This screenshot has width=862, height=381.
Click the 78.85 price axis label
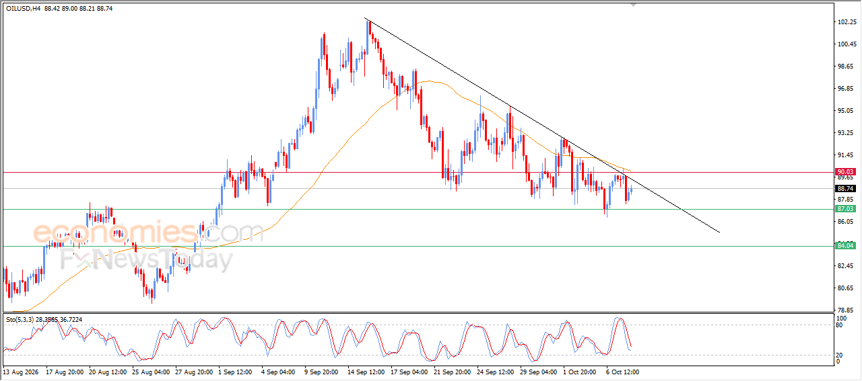pos(847,310)
